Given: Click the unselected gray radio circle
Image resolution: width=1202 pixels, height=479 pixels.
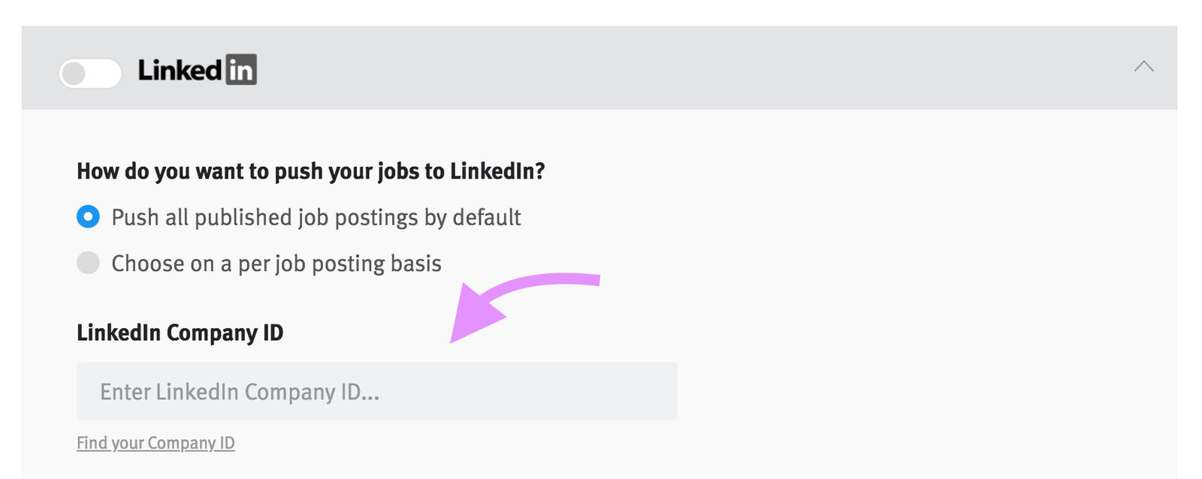Looking at the screenshot, I should point(88,263).
